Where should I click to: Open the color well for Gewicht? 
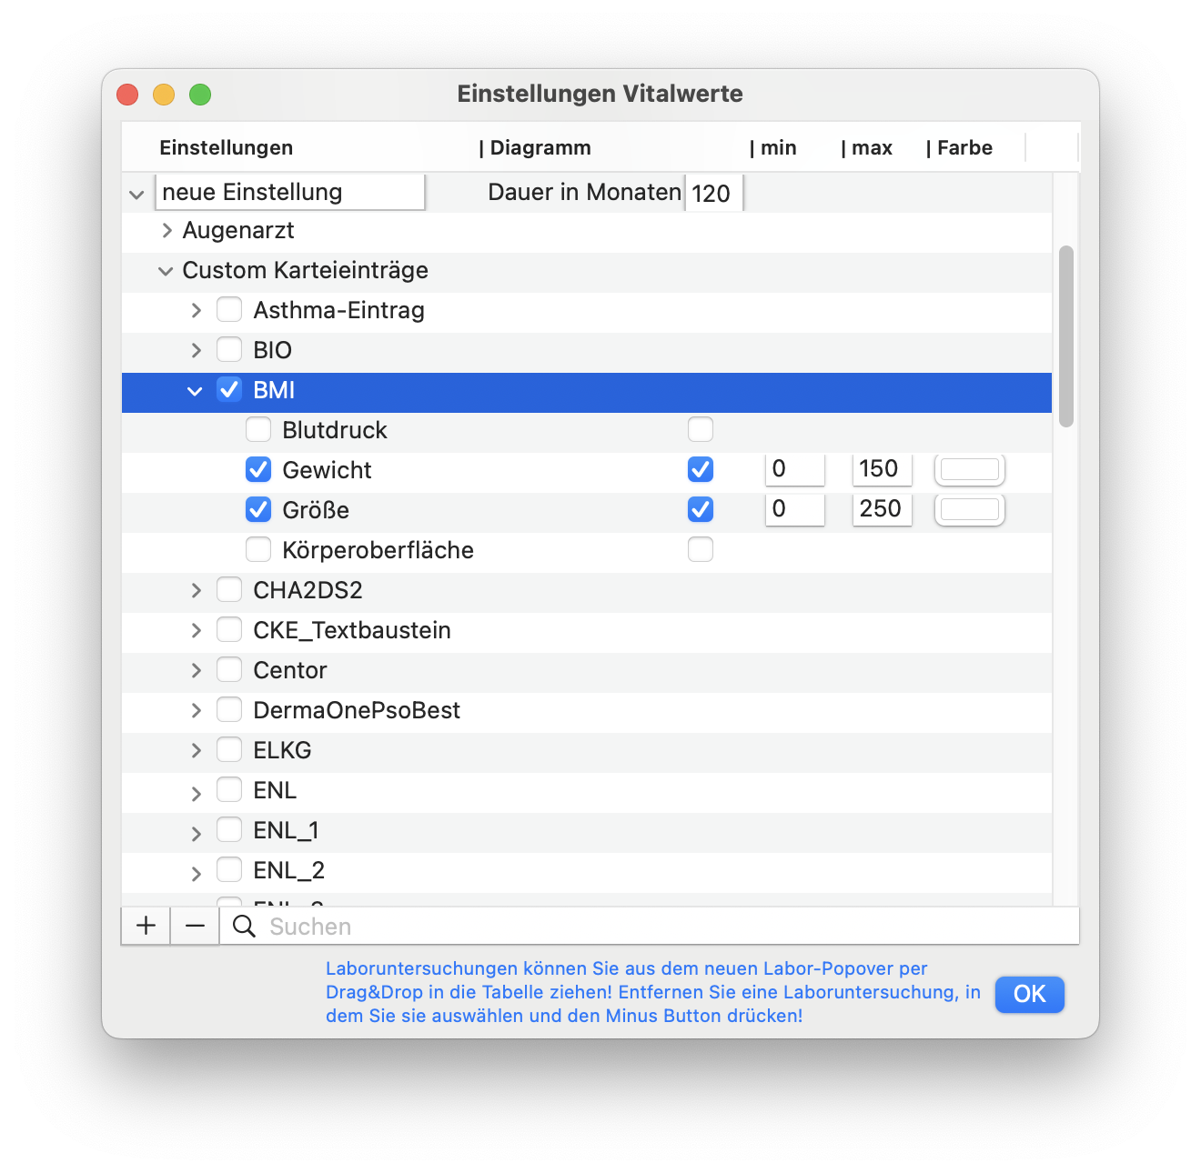click(970, 470)
